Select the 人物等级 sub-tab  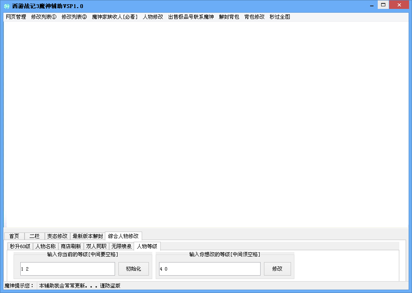(147, 246)
